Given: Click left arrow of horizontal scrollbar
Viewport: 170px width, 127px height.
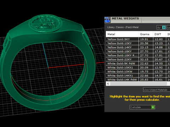Looking at the screenshot, I should 108,84.
